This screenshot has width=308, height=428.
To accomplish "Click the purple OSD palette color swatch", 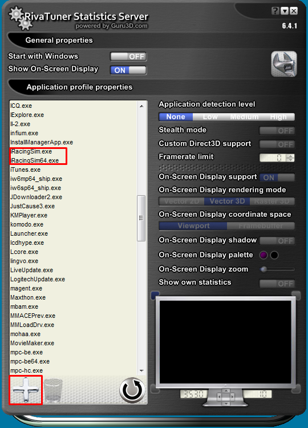I will 264,255.
